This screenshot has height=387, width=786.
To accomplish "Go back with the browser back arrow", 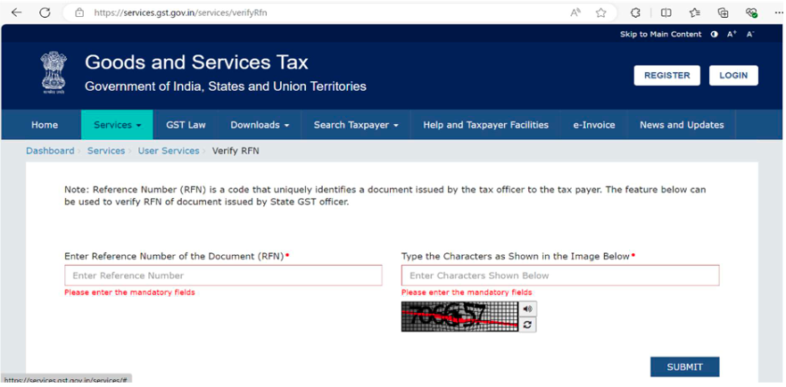I will click(17, 12).
